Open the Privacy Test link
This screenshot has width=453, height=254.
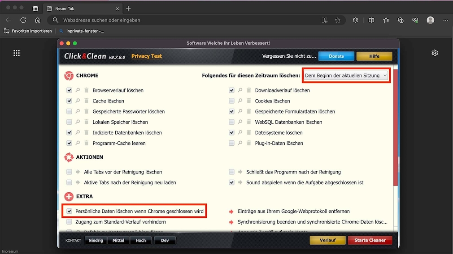(147, 56)
